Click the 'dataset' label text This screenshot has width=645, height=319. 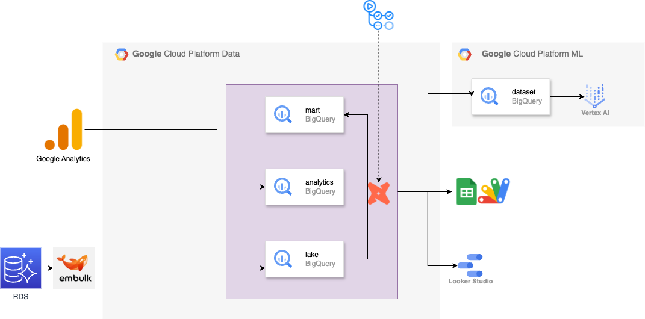point(524,92)
